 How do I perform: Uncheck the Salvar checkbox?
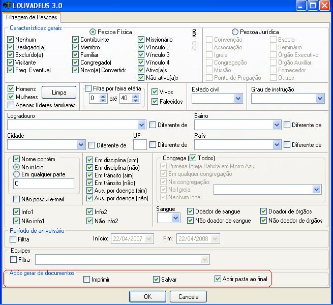pyautogui.click(x=156, y=279)
